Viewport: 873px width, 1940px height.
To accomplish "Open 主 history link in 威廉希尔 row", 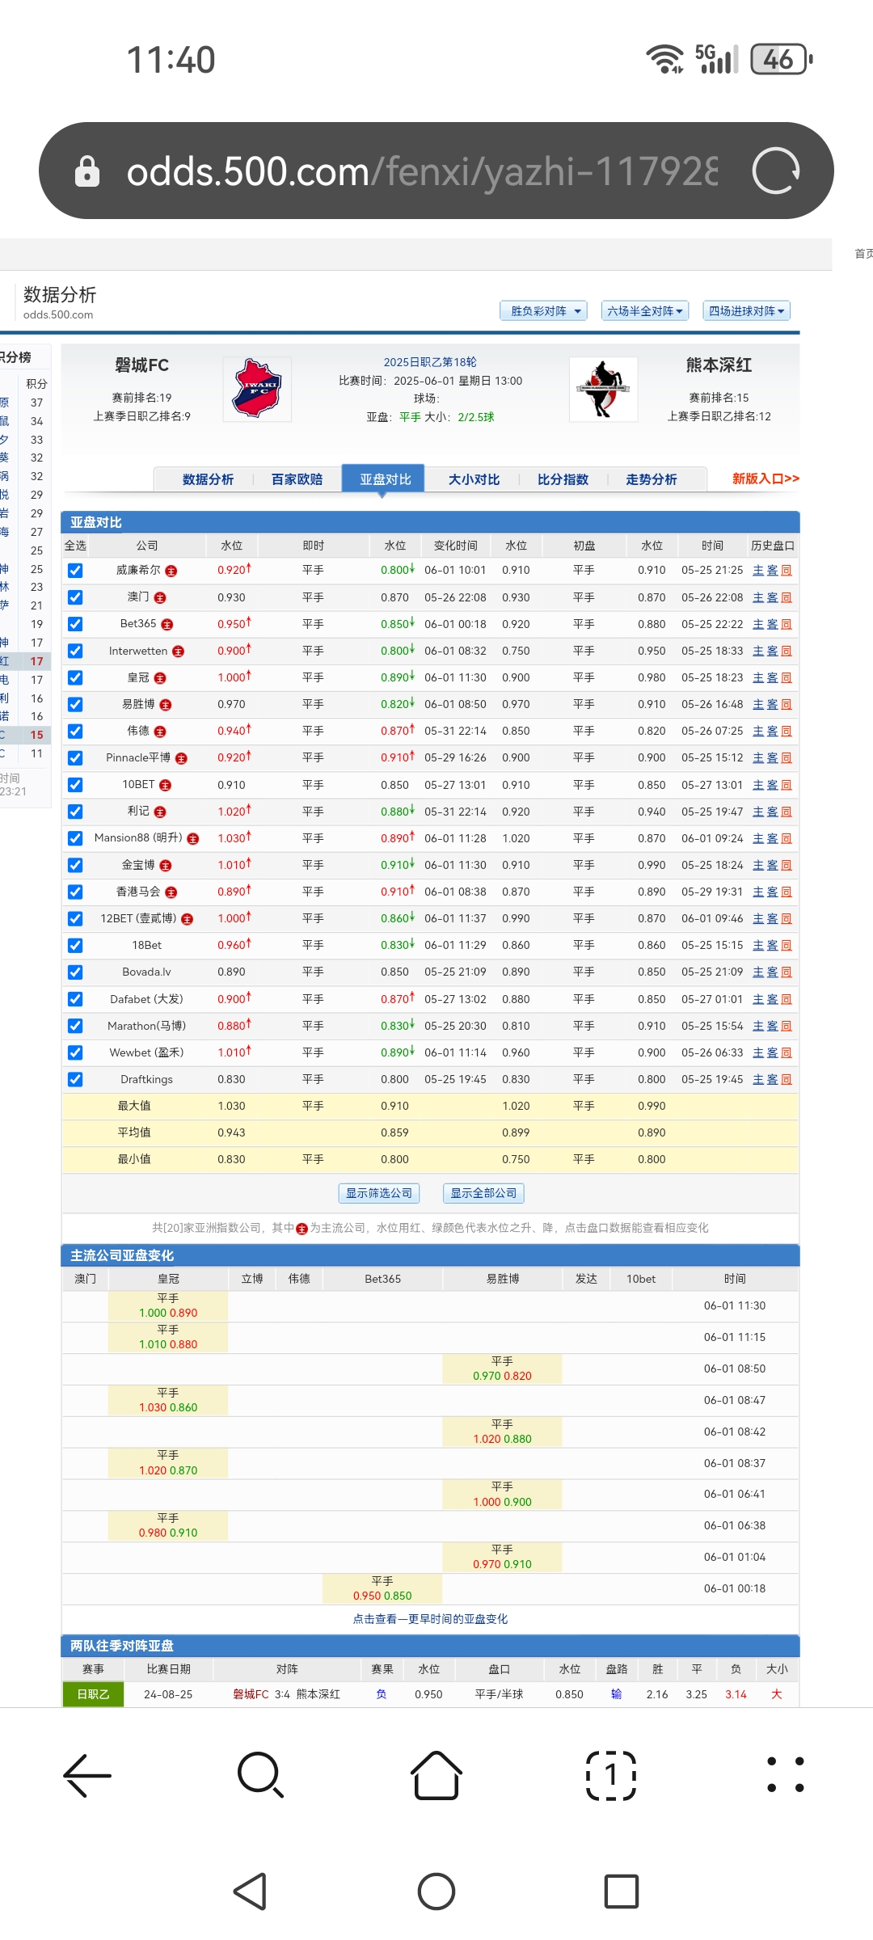I will pyautogui.click(x=758, y=571).
